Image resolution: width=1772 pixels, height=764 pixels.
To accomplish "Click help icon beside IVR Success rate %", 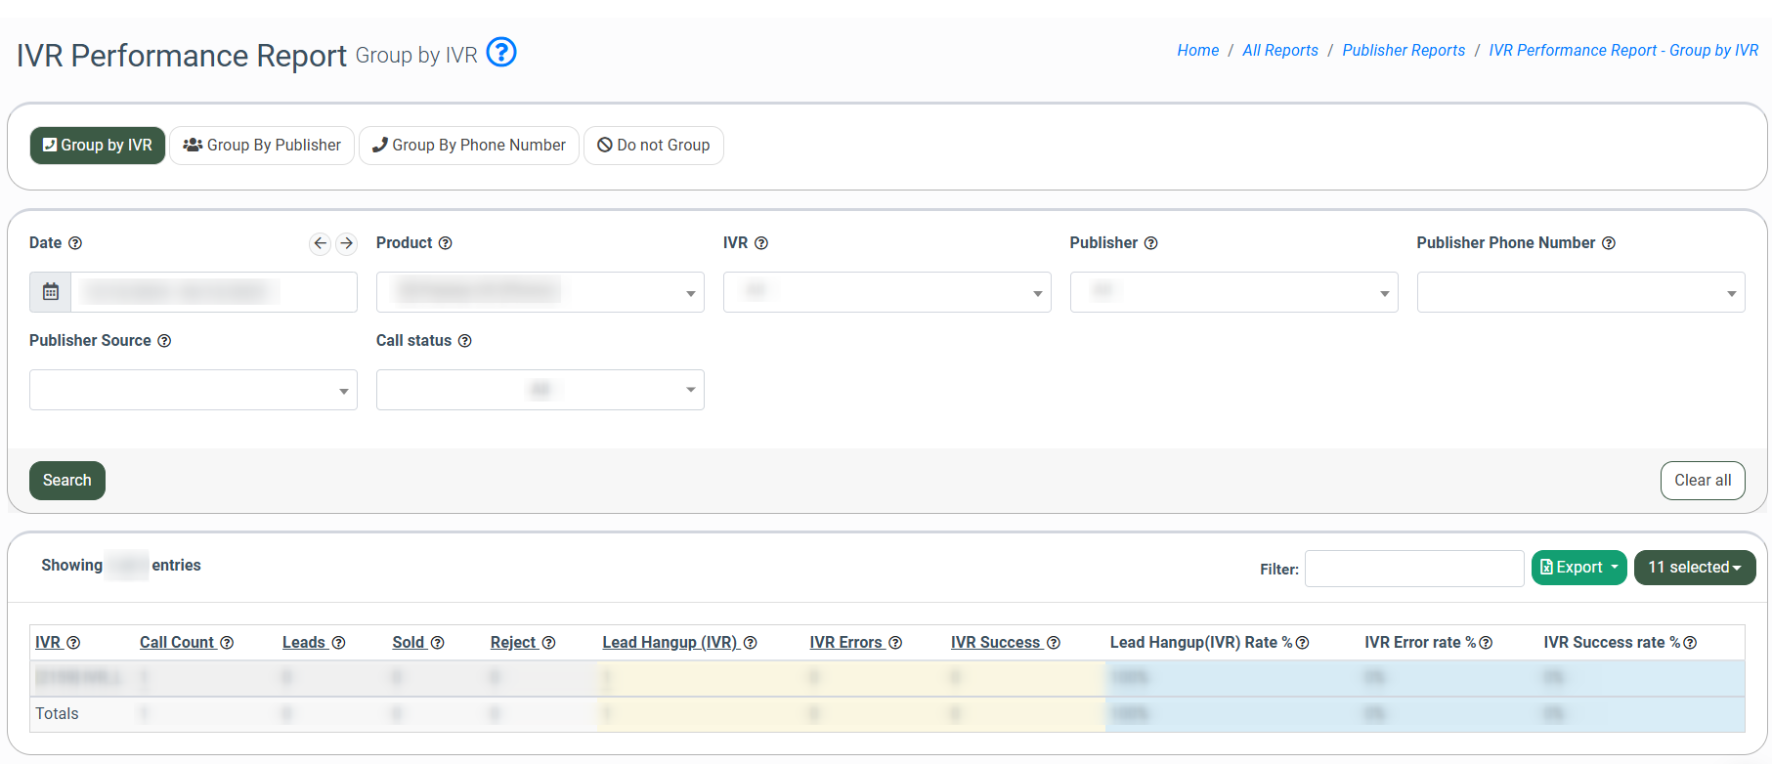I will point(1690,643).
